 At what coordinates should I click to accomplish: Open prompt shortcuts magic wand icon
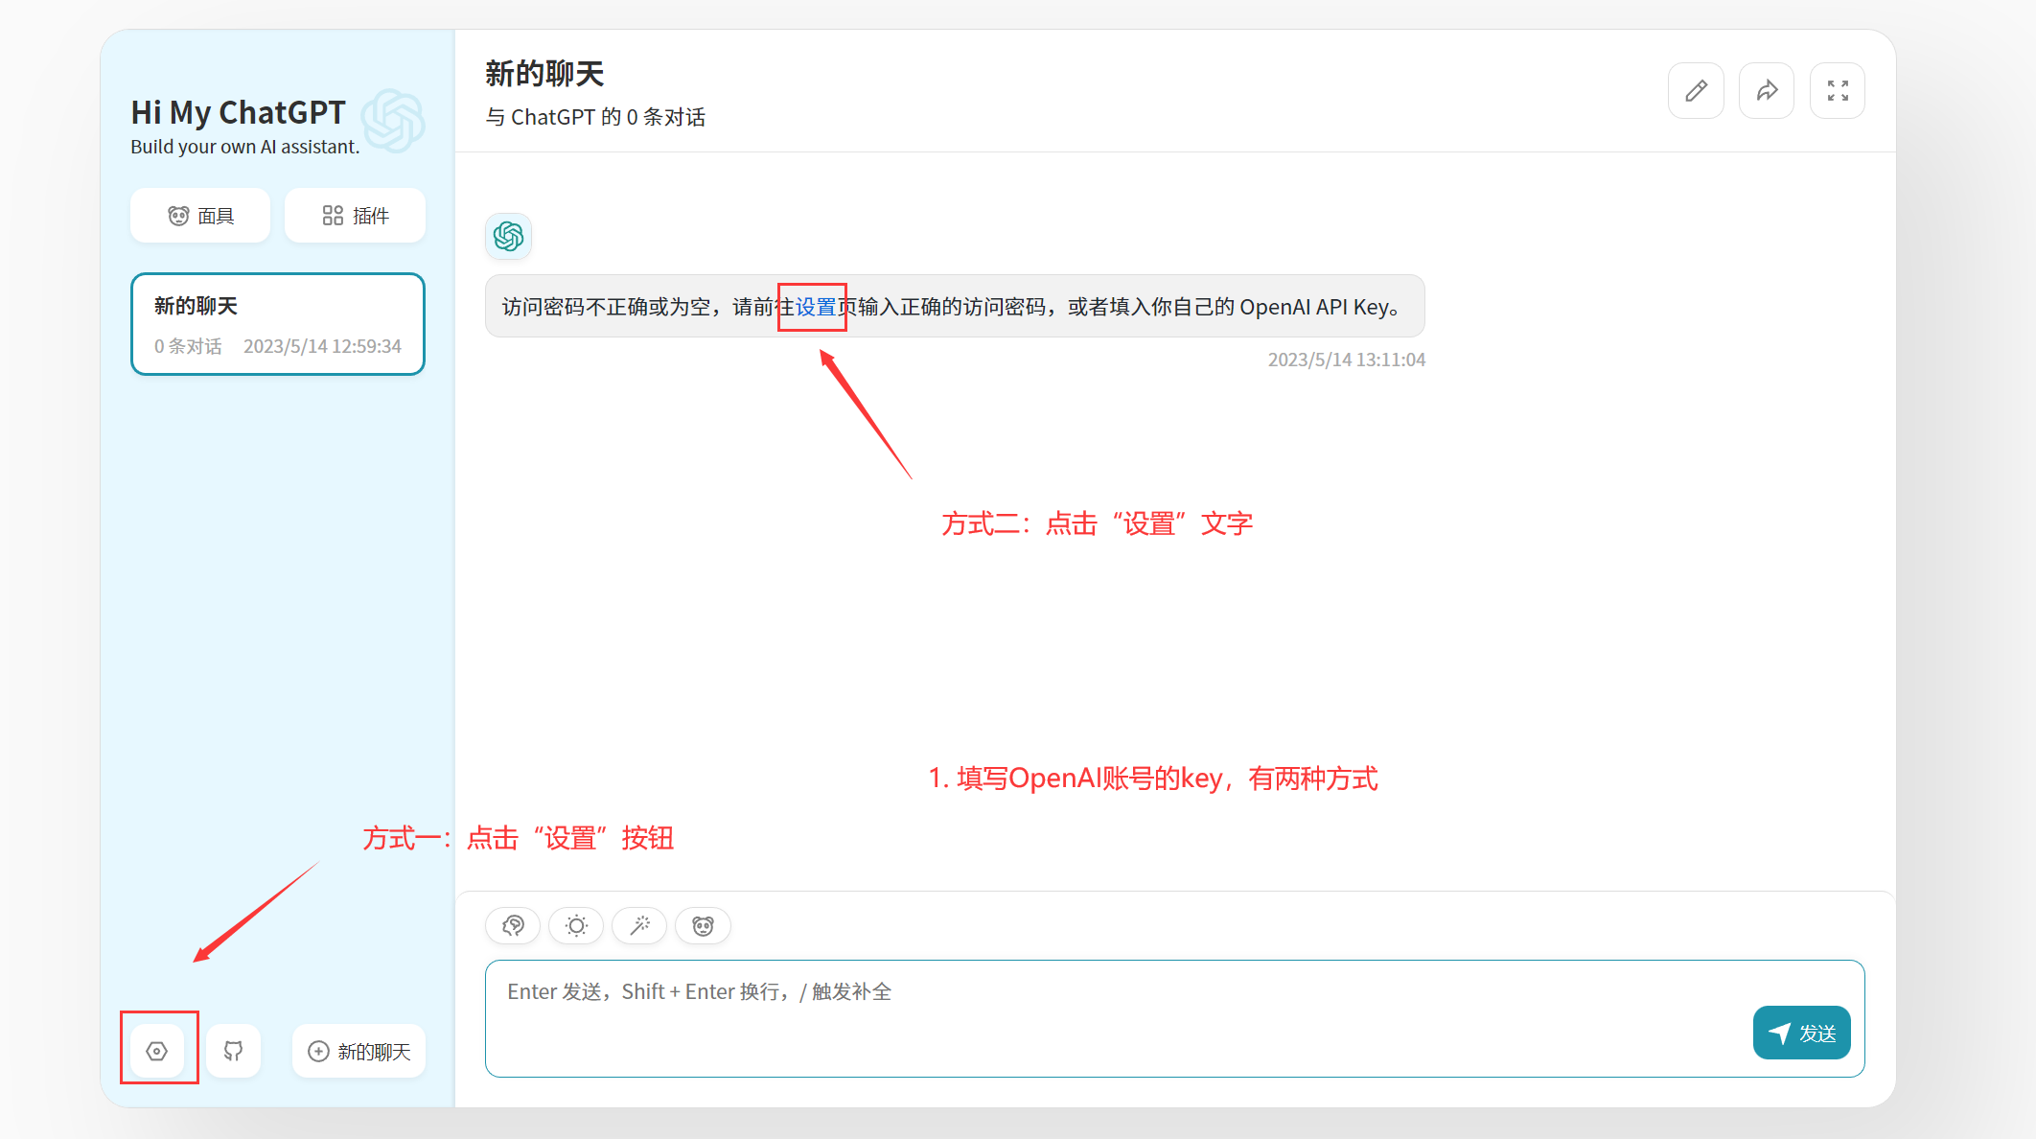(x=639, y=925)
